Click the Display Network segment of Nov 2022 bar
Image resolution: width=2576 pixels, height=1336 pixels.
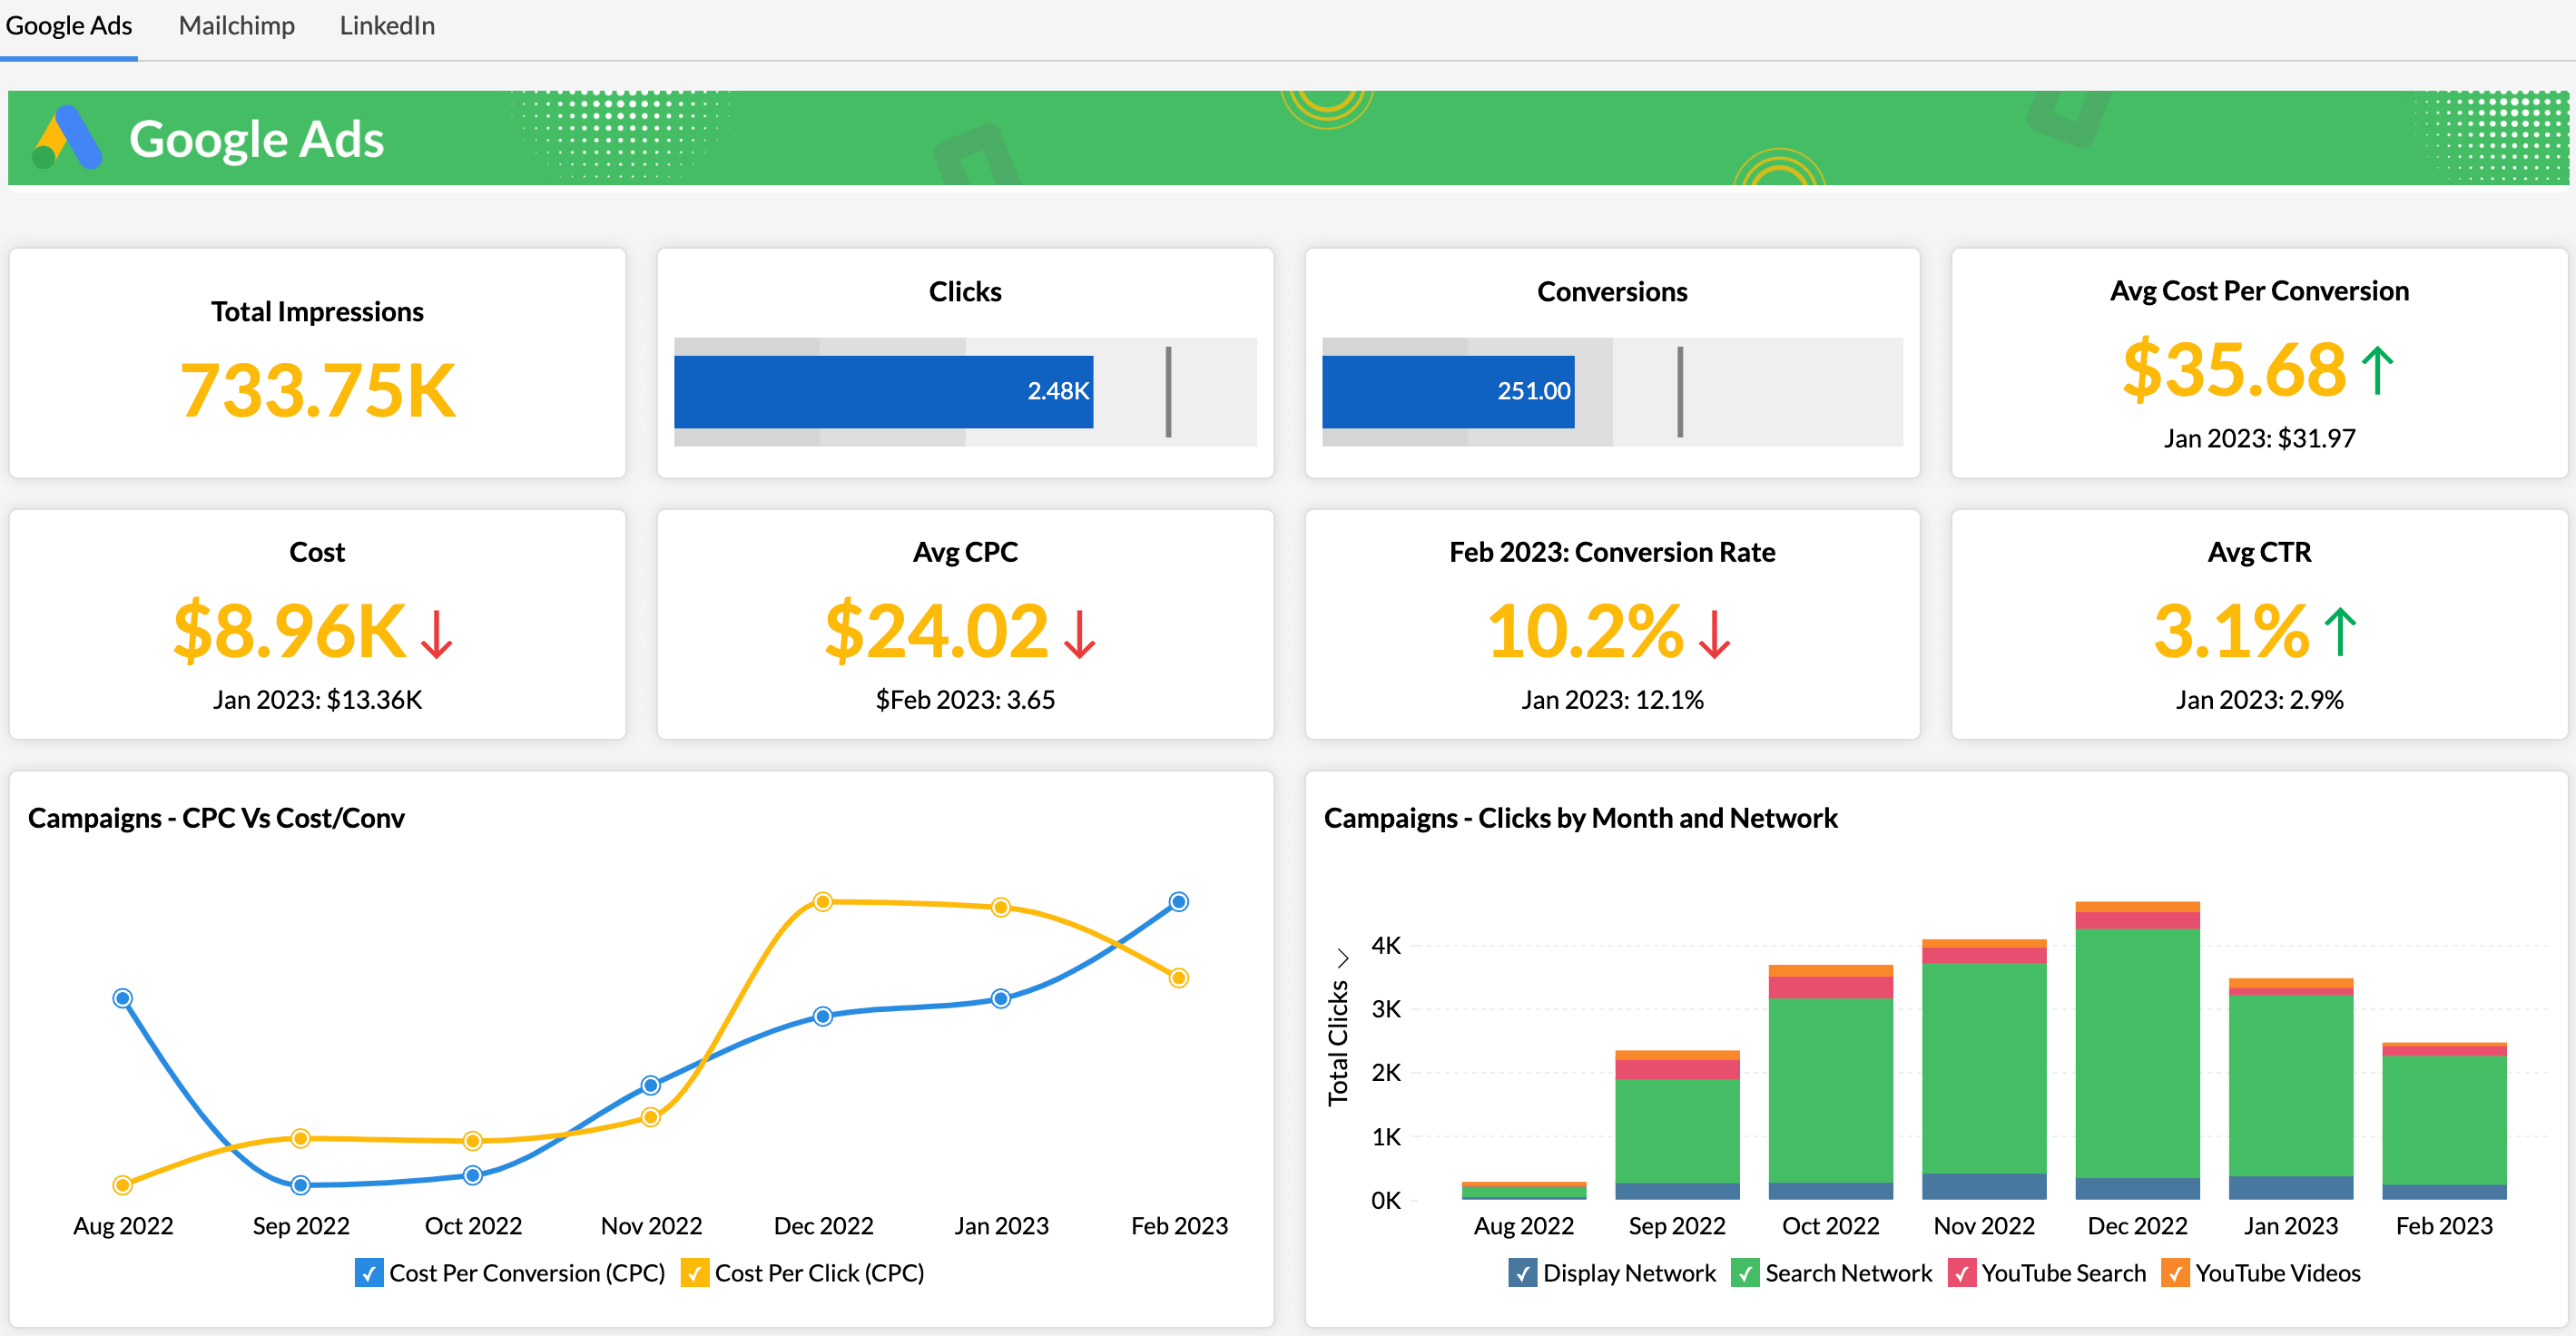tap(1984, 1186)
